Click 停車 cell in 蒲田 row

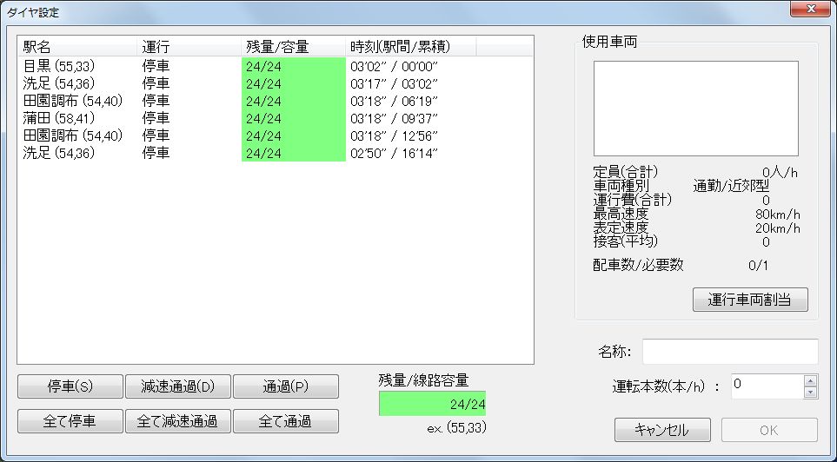(156, 118)
